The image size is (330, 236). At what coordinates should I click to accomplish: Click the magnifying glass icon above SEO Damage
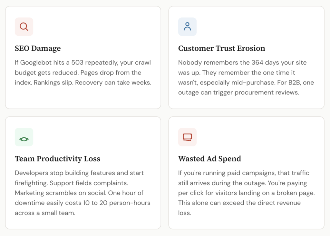(24, 27)
